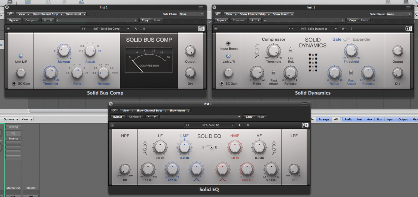Click Compare in Solid Dynamics window
Image resolution: width=418 pixels, height=197 pixels.
[239, 20]
